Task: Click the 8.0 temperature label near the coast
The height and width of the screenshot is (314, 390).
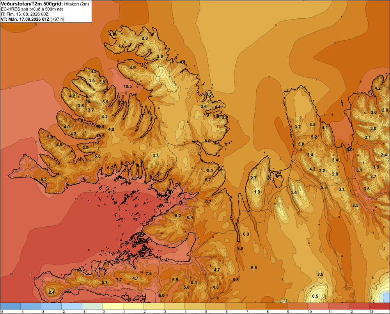Action: tap(207, 141)
